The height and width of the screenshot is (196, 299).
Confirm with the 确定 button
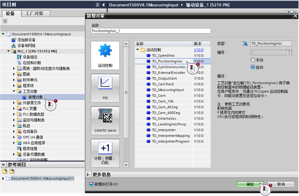(250, 184)
